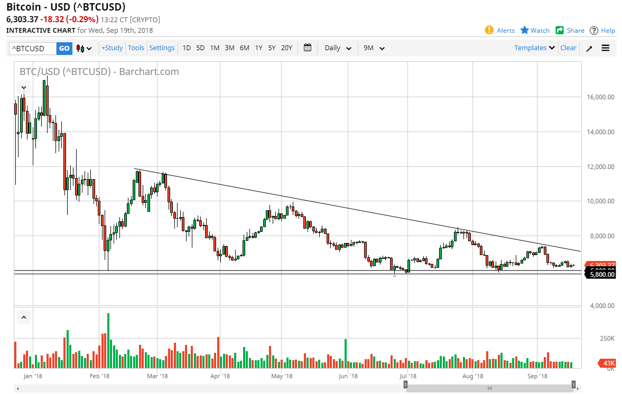Click the chart range scrollbar handle
Viewport: 622px width, 394px height.
(x=490, y=387)
